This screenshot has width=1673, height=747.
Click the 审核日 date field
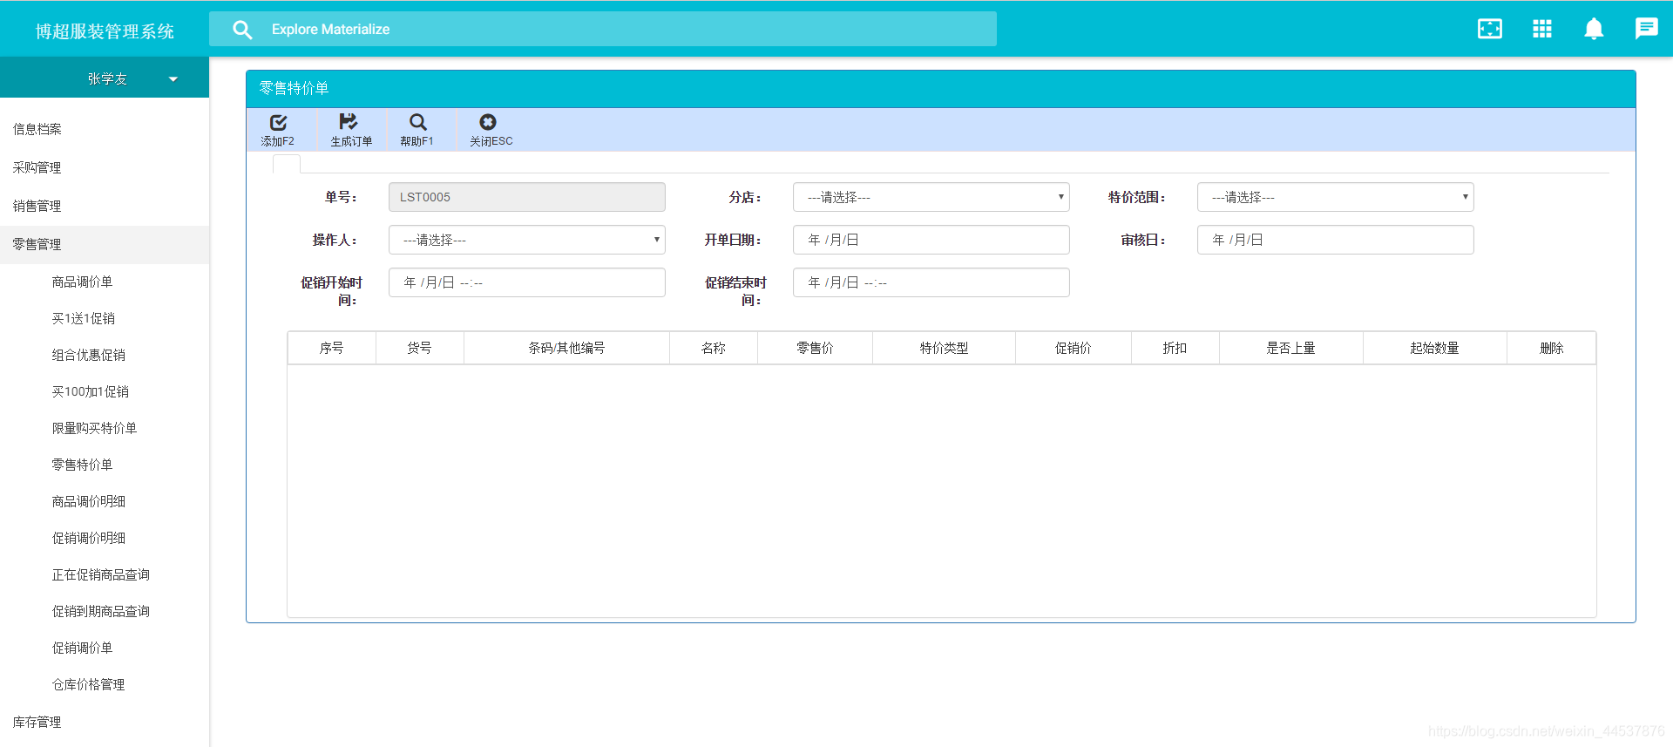[1335, 240]
